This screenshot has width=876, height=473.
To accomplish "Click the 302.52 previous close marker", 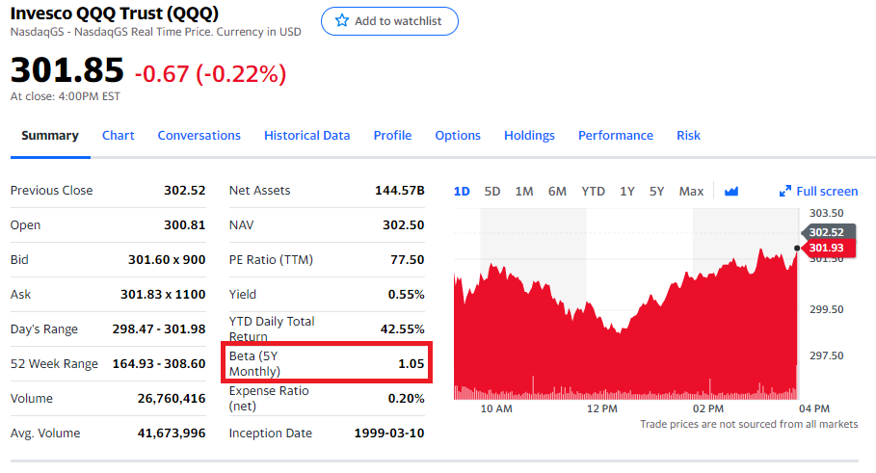I will tap(827, 232).
